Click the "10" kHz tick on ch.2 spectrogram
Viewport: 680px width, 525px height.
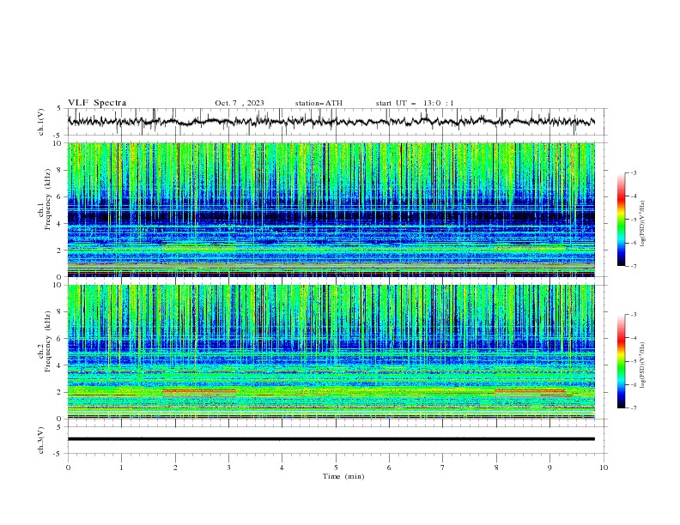click(x=58, y=285)
